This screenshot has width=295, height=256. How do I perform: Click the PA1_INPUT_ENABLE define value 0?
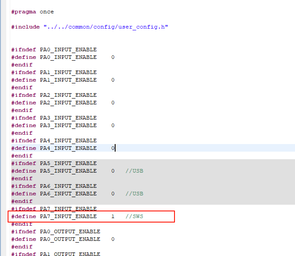click(113, 80)
